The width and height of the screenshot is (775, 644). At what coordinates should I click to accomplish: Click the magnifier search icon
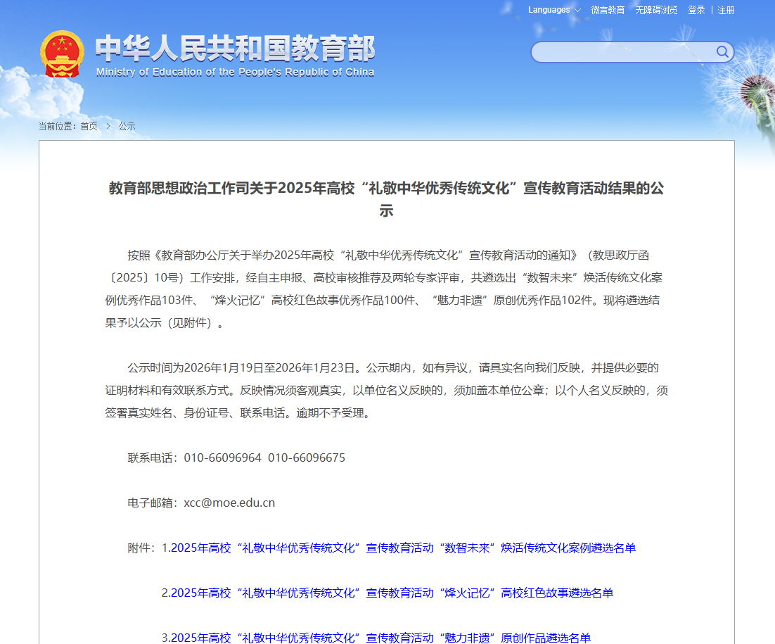pyautogui.click(x=722, y=51)
